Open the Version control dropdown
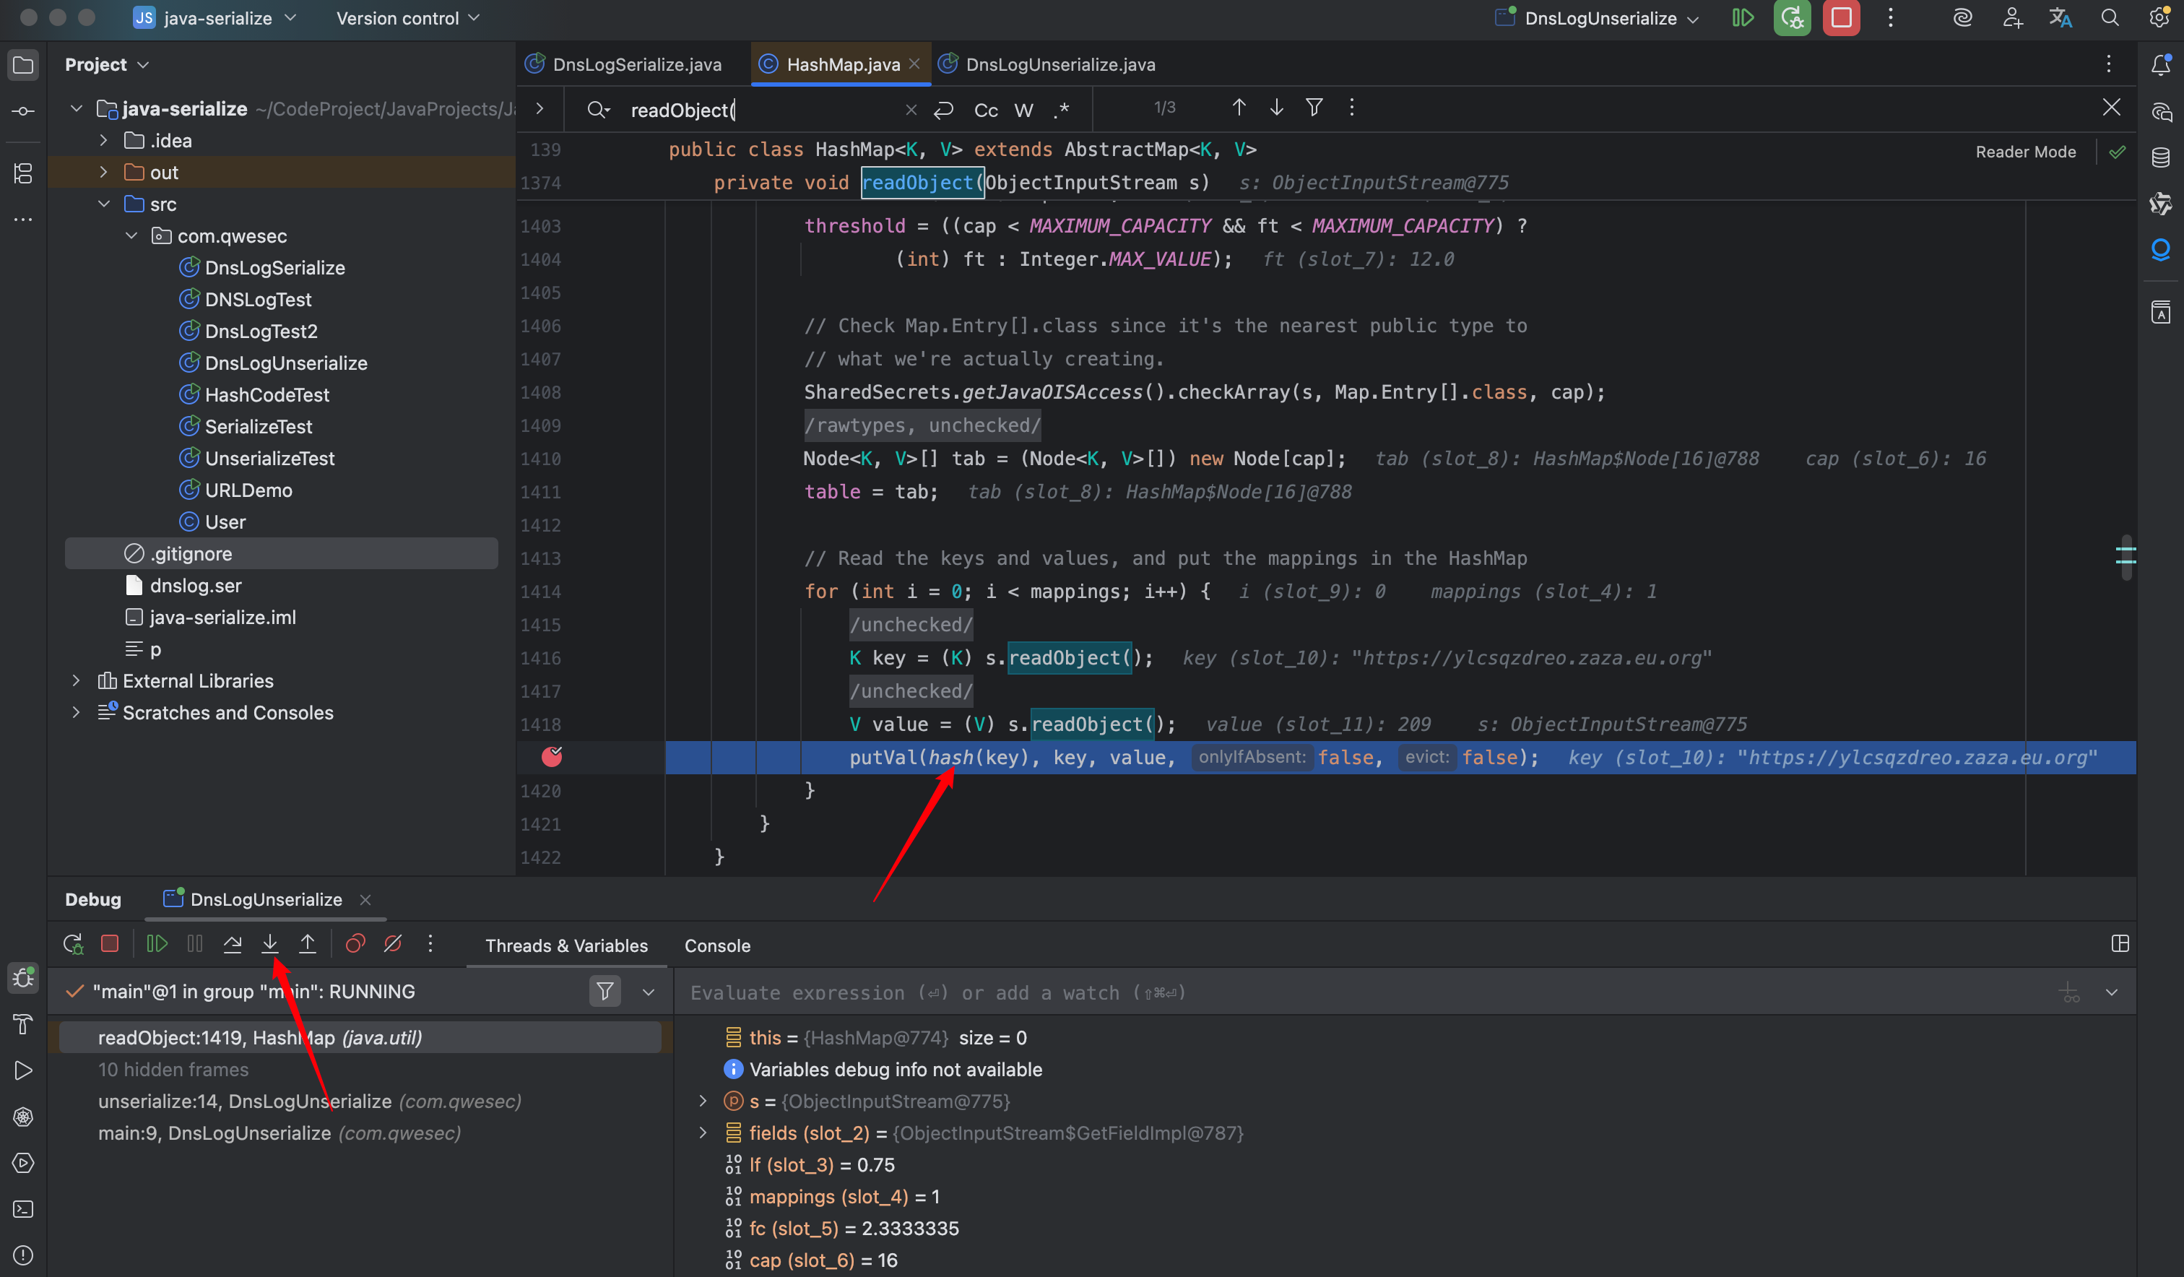 407,18
